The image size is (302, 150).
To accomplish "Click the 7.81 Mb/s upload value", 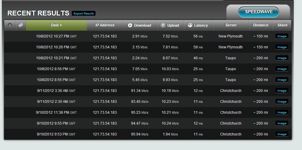I will (x=170, y=47).
